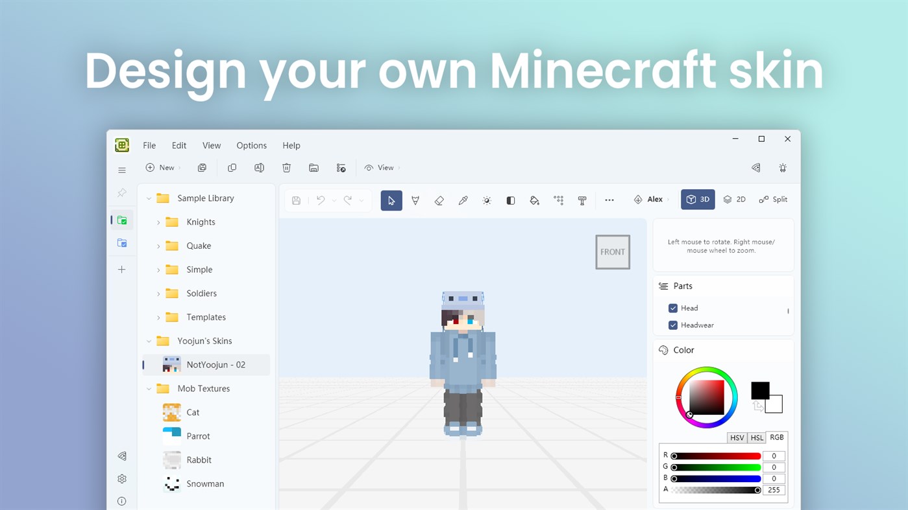Uncheck the Headwear part checkbox
The width and height of the screenshot is (908, 510).
(673, 325)
